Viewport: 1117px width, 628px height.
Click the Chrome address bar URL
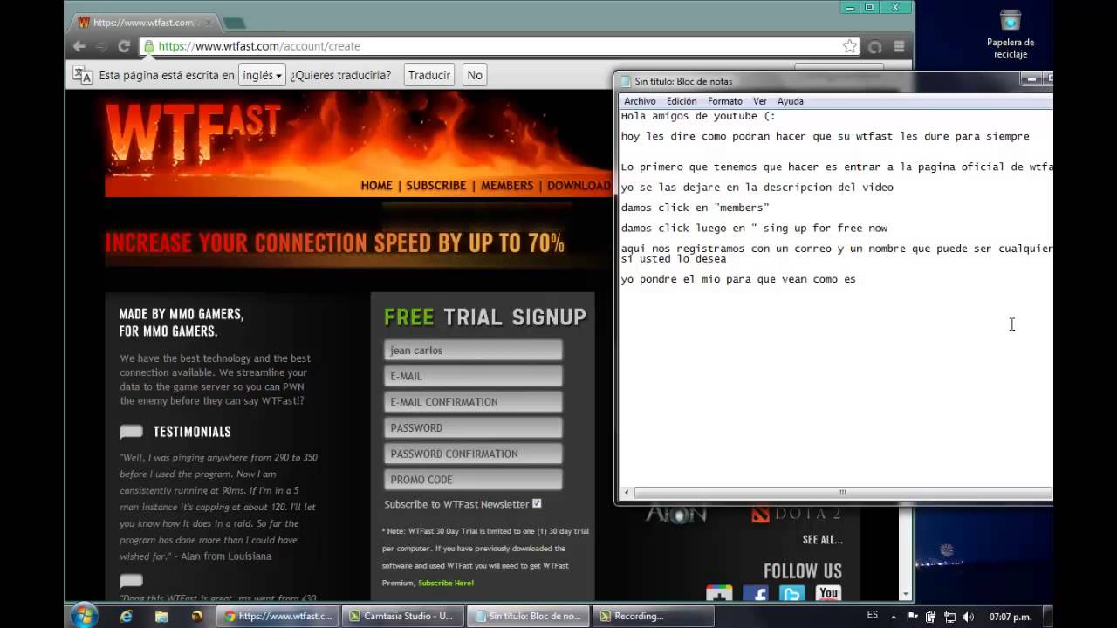click(259, 46)
